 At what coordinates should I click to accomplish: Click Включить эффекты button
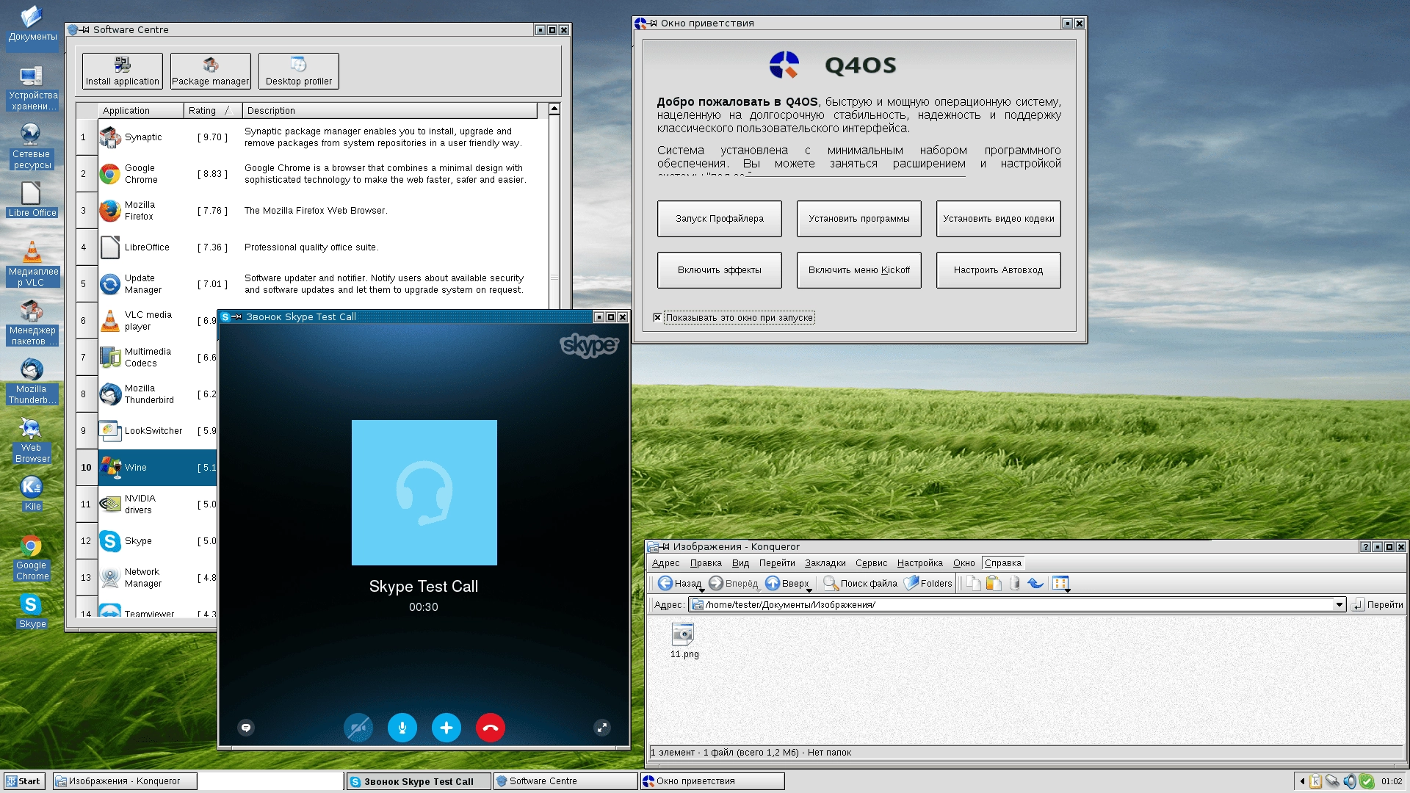click(720, 270)
